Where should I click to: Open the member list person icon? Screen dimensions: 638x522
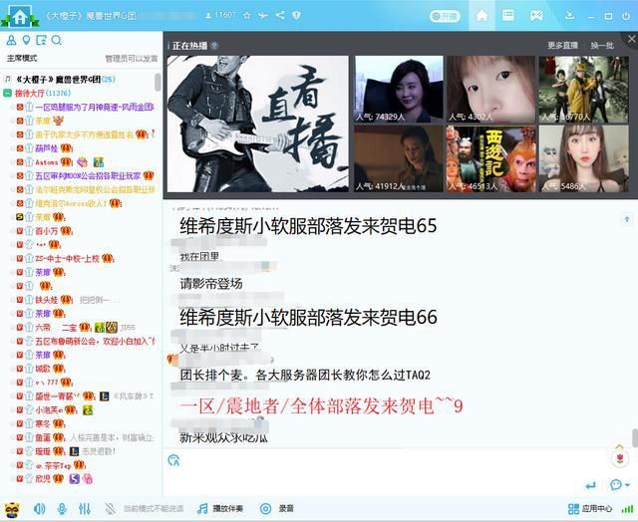coord(11,40)
